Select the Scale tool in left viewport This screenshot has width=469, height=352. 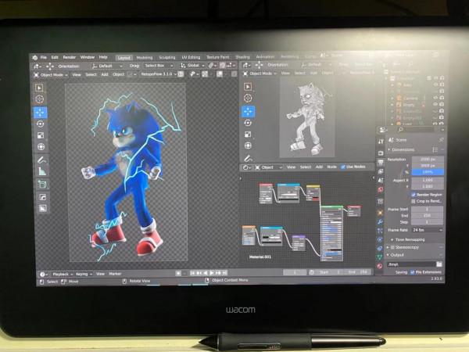tap(40, 135)
